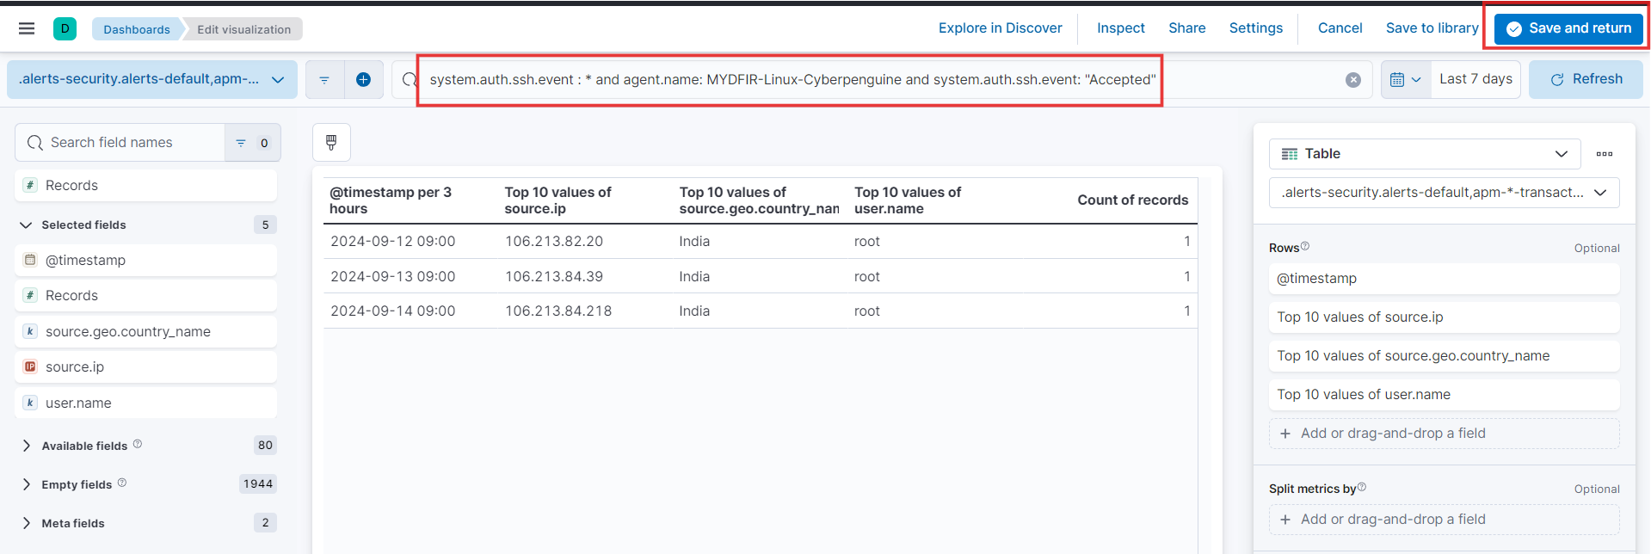Open Top 10 values of source.geo.country_name dimension
Viewport: 1651px width, 554px height.
coord(1444,356)
